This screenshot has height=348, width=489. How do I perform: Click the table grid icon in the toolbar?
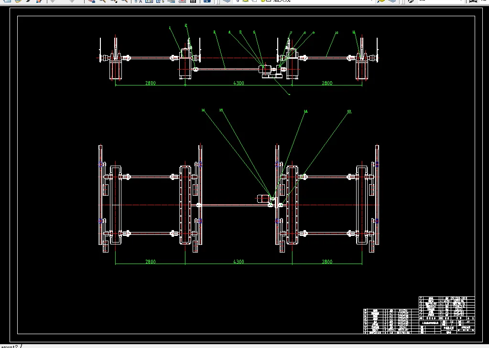(193, 1)
